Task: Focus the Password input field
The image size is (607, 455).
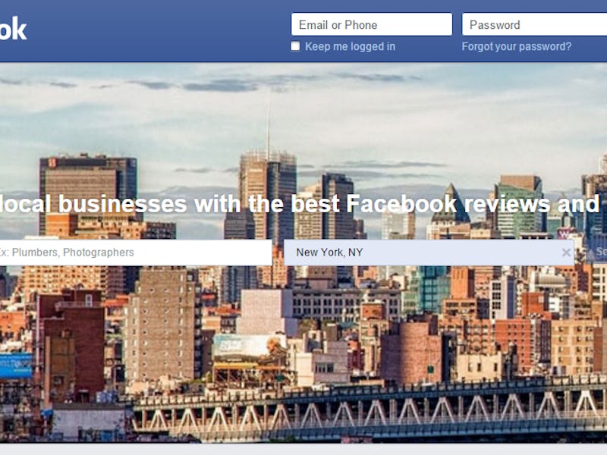Action: (534, 24)
